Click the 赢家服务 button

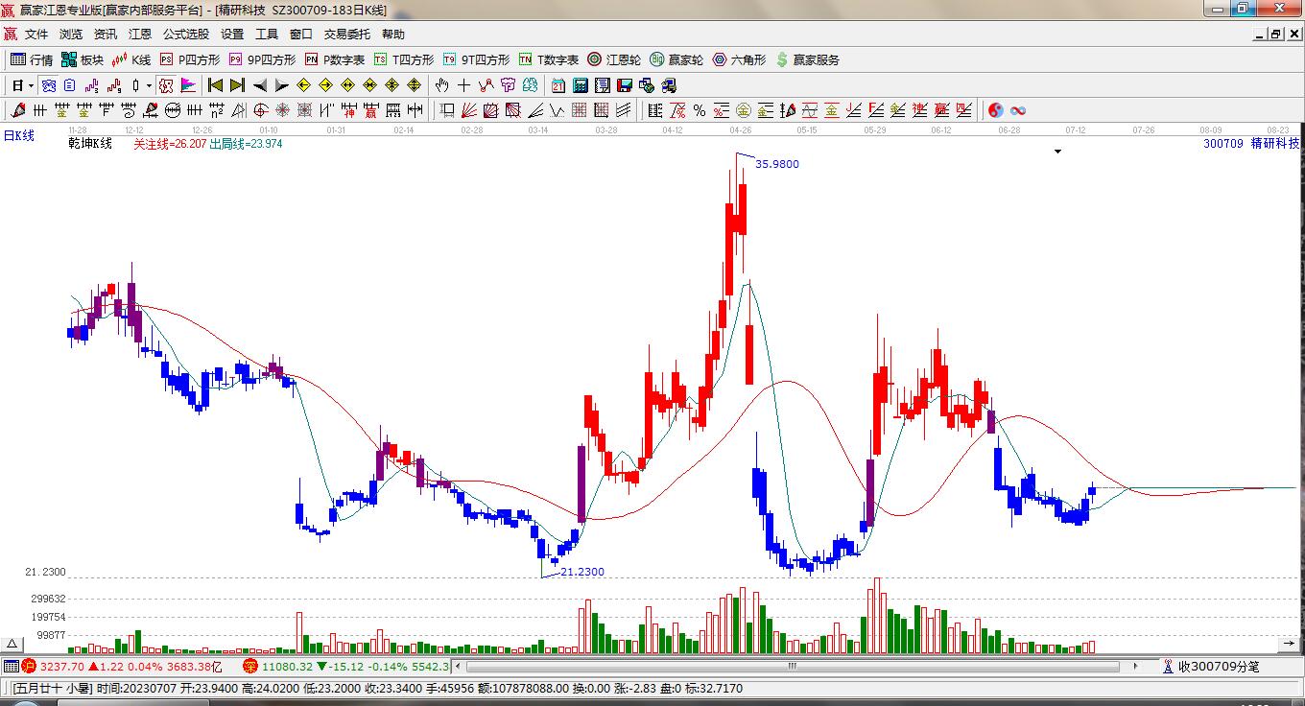807,59
